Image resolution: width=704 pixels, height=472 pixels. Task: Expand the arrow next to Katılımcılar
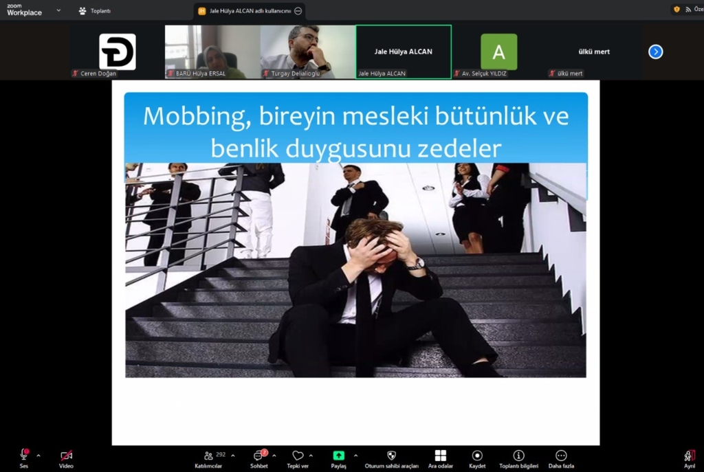click(233, 456)
